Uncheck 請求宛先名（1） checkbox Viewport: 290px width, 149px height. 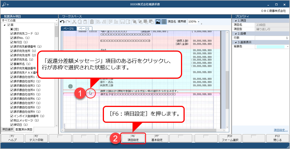click(x=12, y=60)
